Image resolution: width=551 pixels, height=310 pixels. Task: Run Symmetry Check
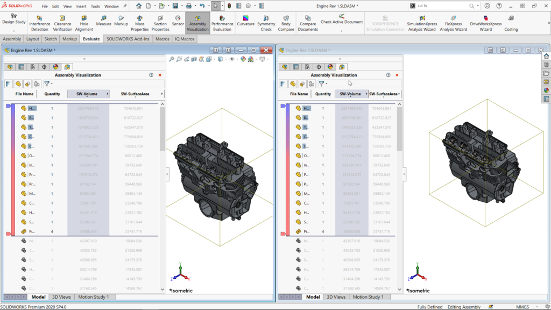coord(266,23)
